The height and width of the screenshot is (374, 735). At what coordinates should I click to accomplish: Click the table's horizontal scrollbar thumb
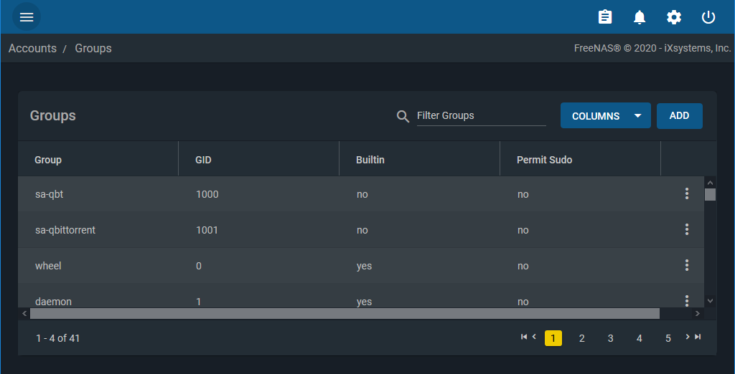[345, 313]
